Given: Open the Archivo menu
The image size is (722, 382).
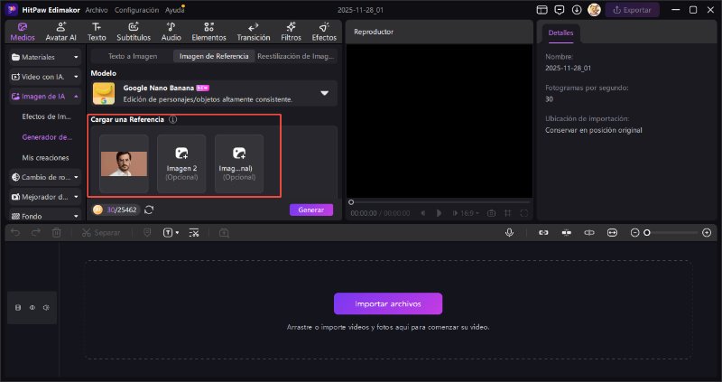Looking at the screenshot, I should coord(96,9).
